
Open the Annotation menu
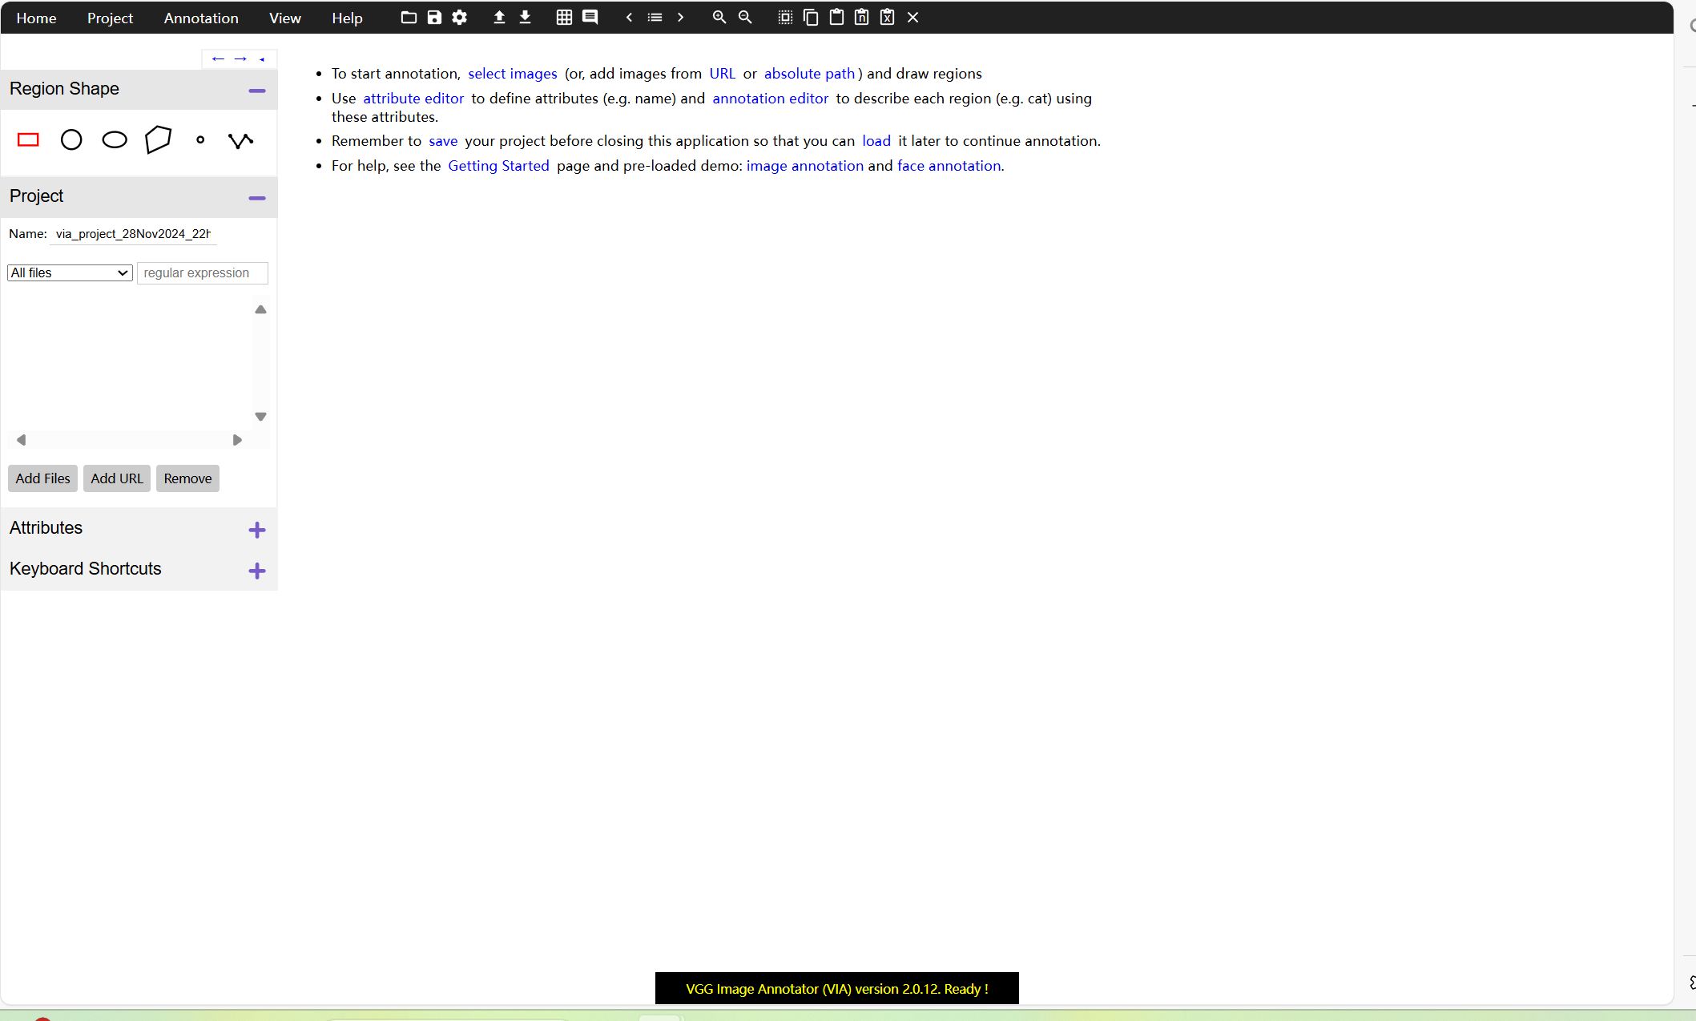pyautogui.click(x=201, y=18)
